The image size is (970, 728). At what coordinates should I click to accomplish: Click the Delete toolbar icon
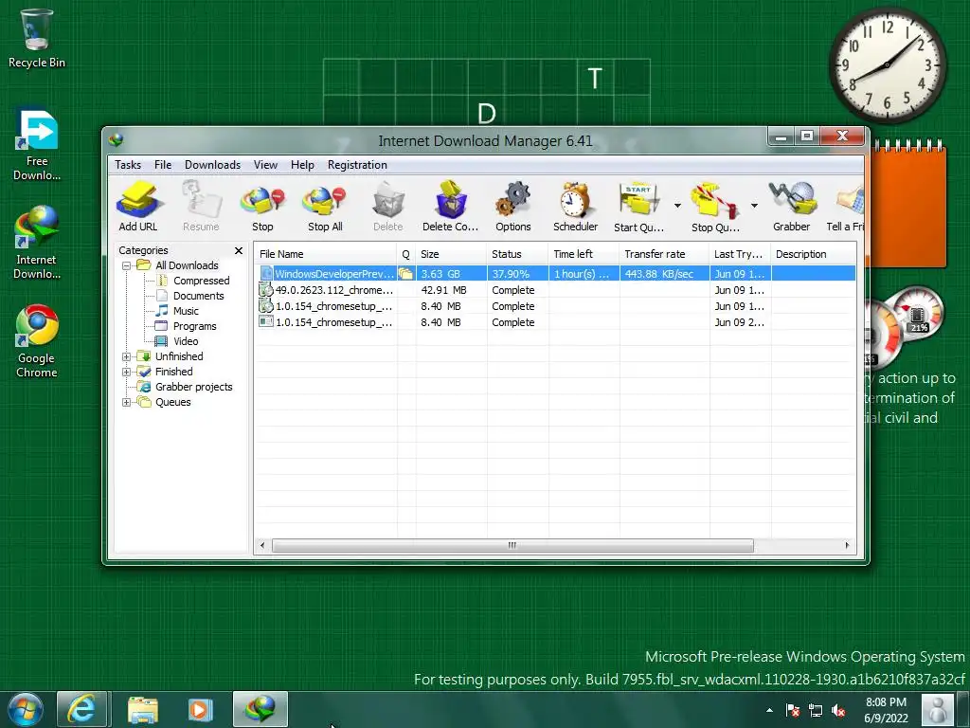[x=387, y=207]
